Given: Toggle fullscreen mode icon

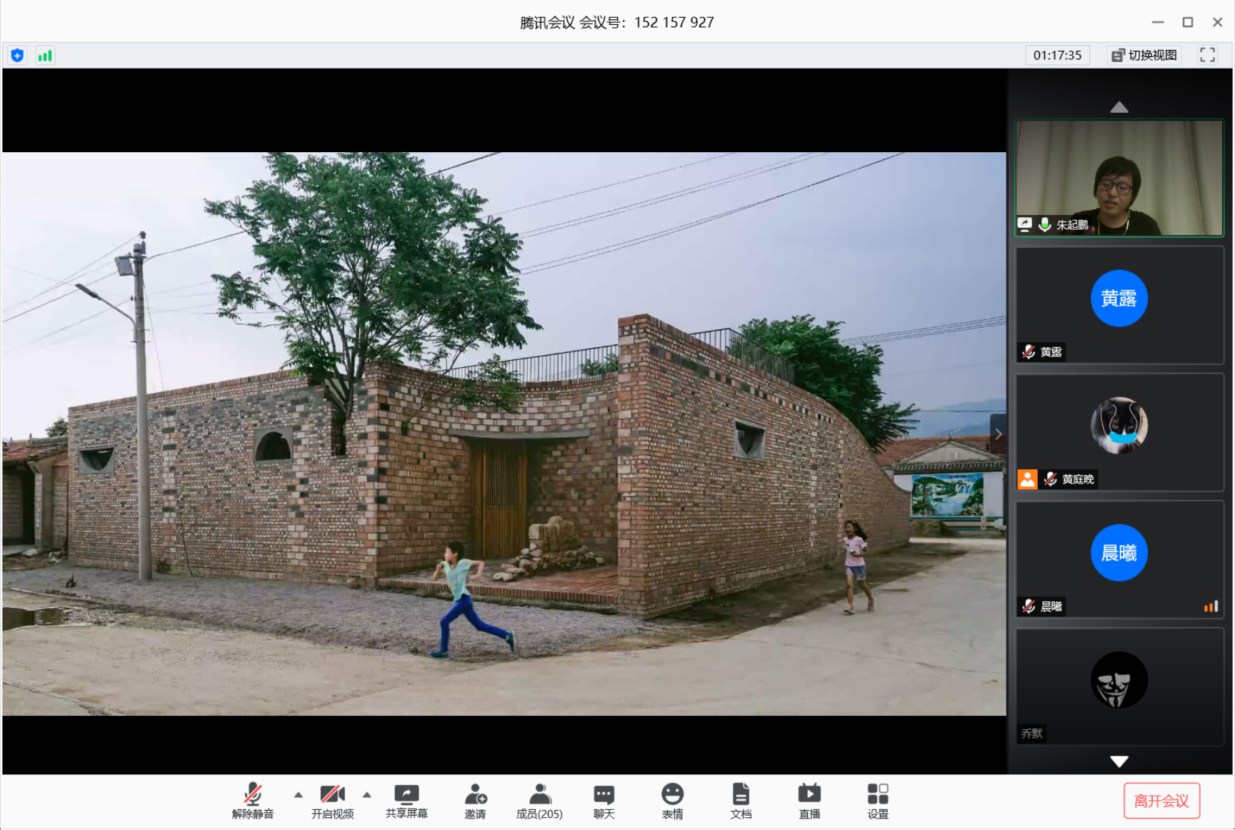Looking at the screenshot, I should (1207, 55).
